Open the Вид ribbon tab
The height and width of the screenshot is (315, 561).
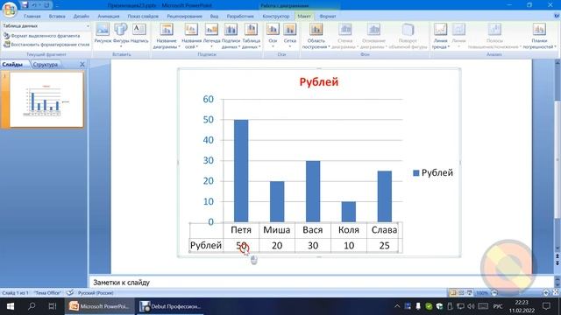point(214,16)
